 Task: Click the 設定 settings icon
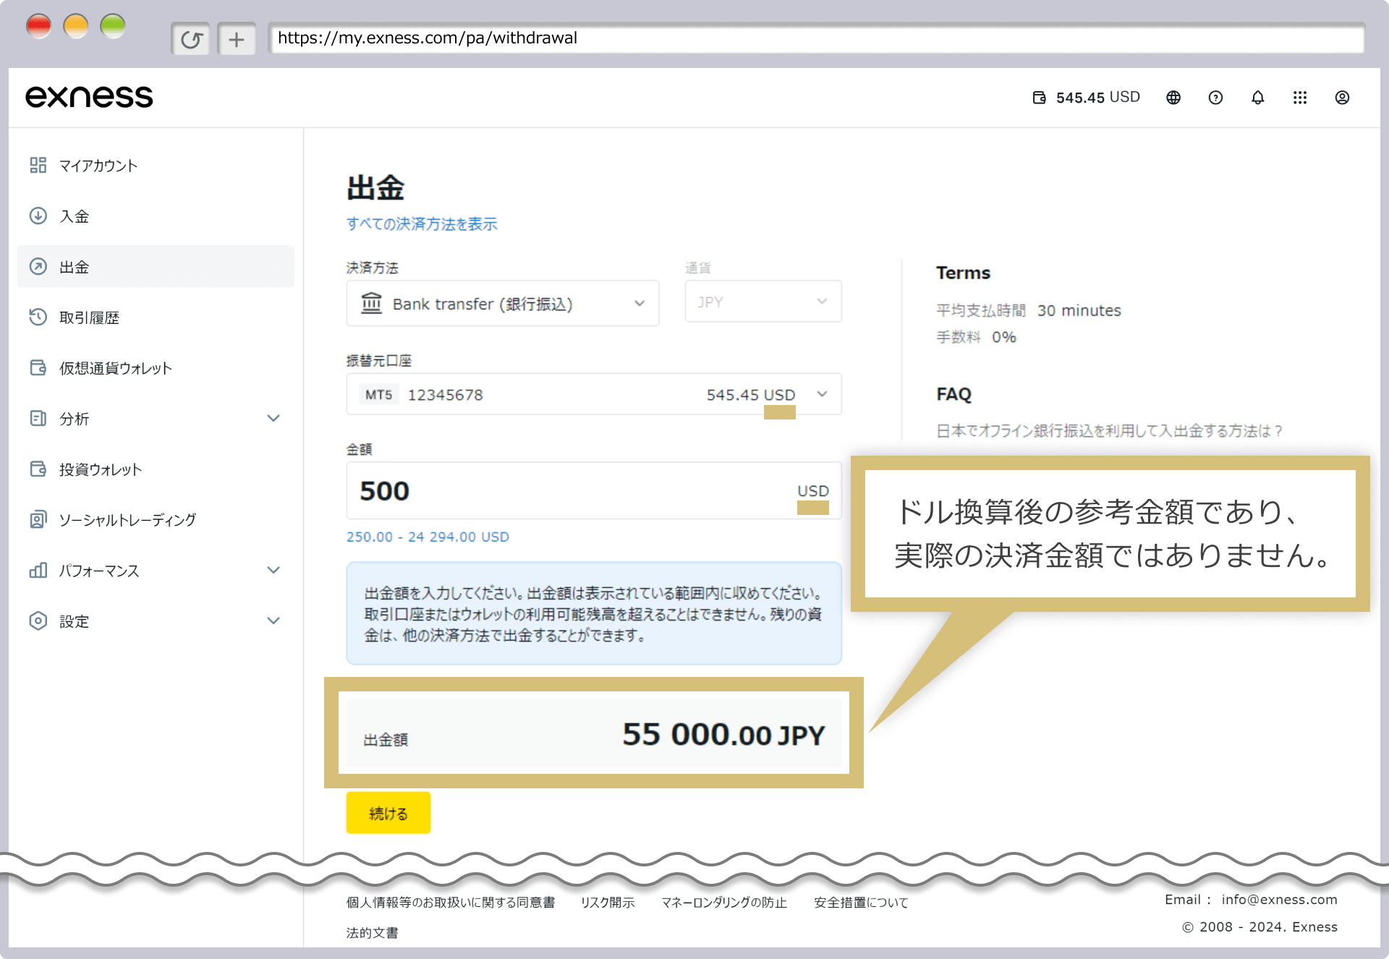pyautogui.click(x=38, y=621)
